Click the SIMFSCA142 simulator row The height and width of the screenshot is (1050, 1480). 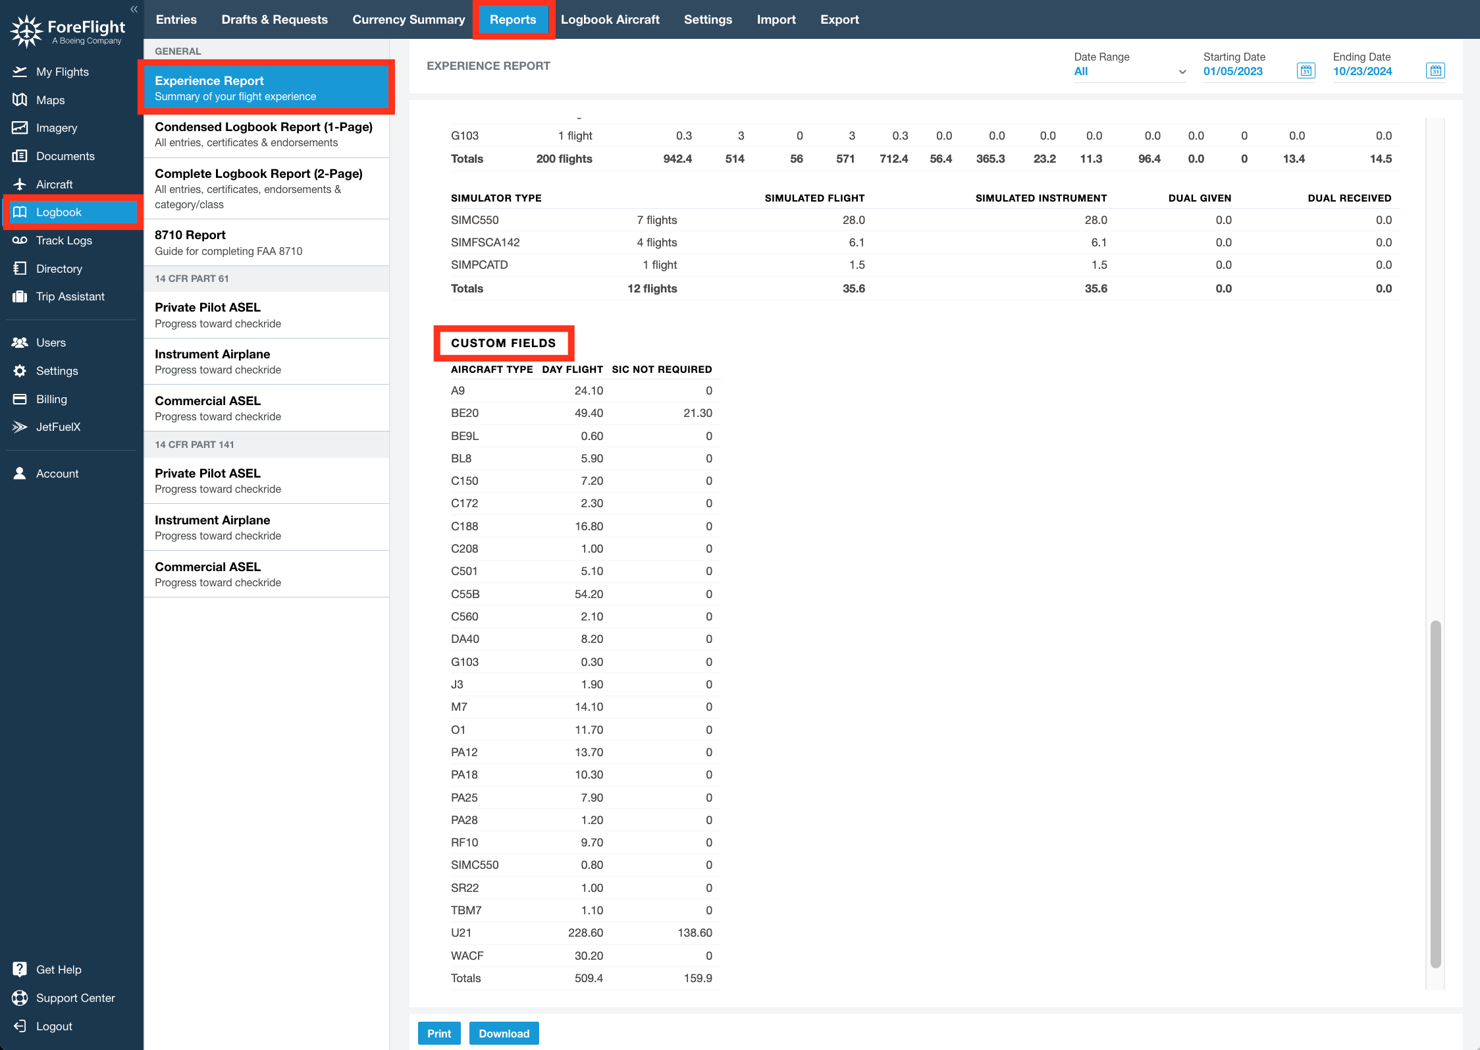tap(926, 242)
